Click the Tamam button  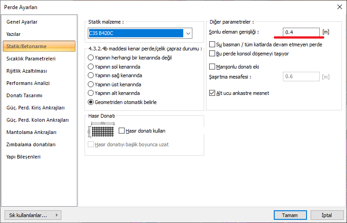[x=290, y=215]
